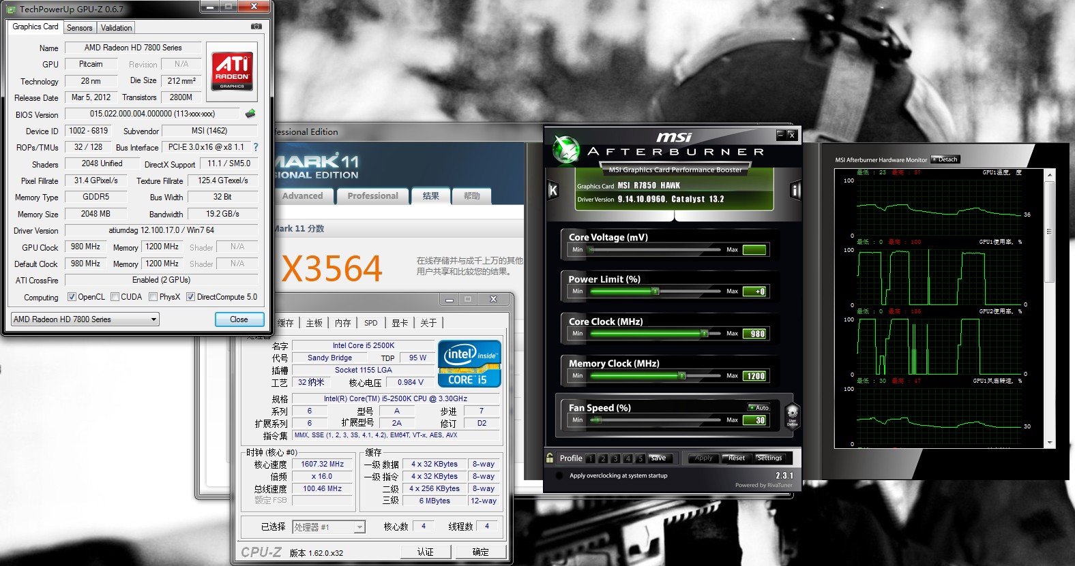Take GPU-Z screenshot with camera icon

(x=256, y=27)
